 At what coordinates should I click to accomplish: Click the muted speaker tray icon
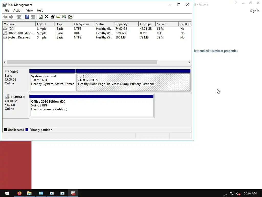tap(238, 194)
